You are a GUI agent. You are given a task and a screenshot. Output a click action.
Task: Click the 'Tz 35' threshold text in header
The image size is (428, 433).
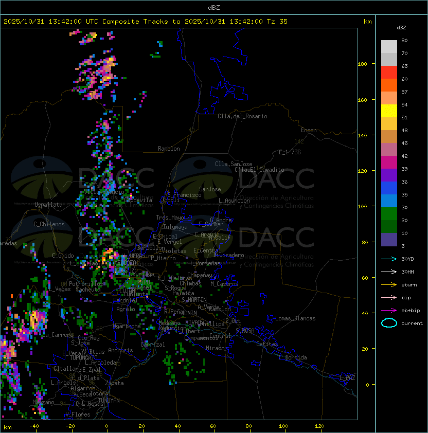coord(277,22)
